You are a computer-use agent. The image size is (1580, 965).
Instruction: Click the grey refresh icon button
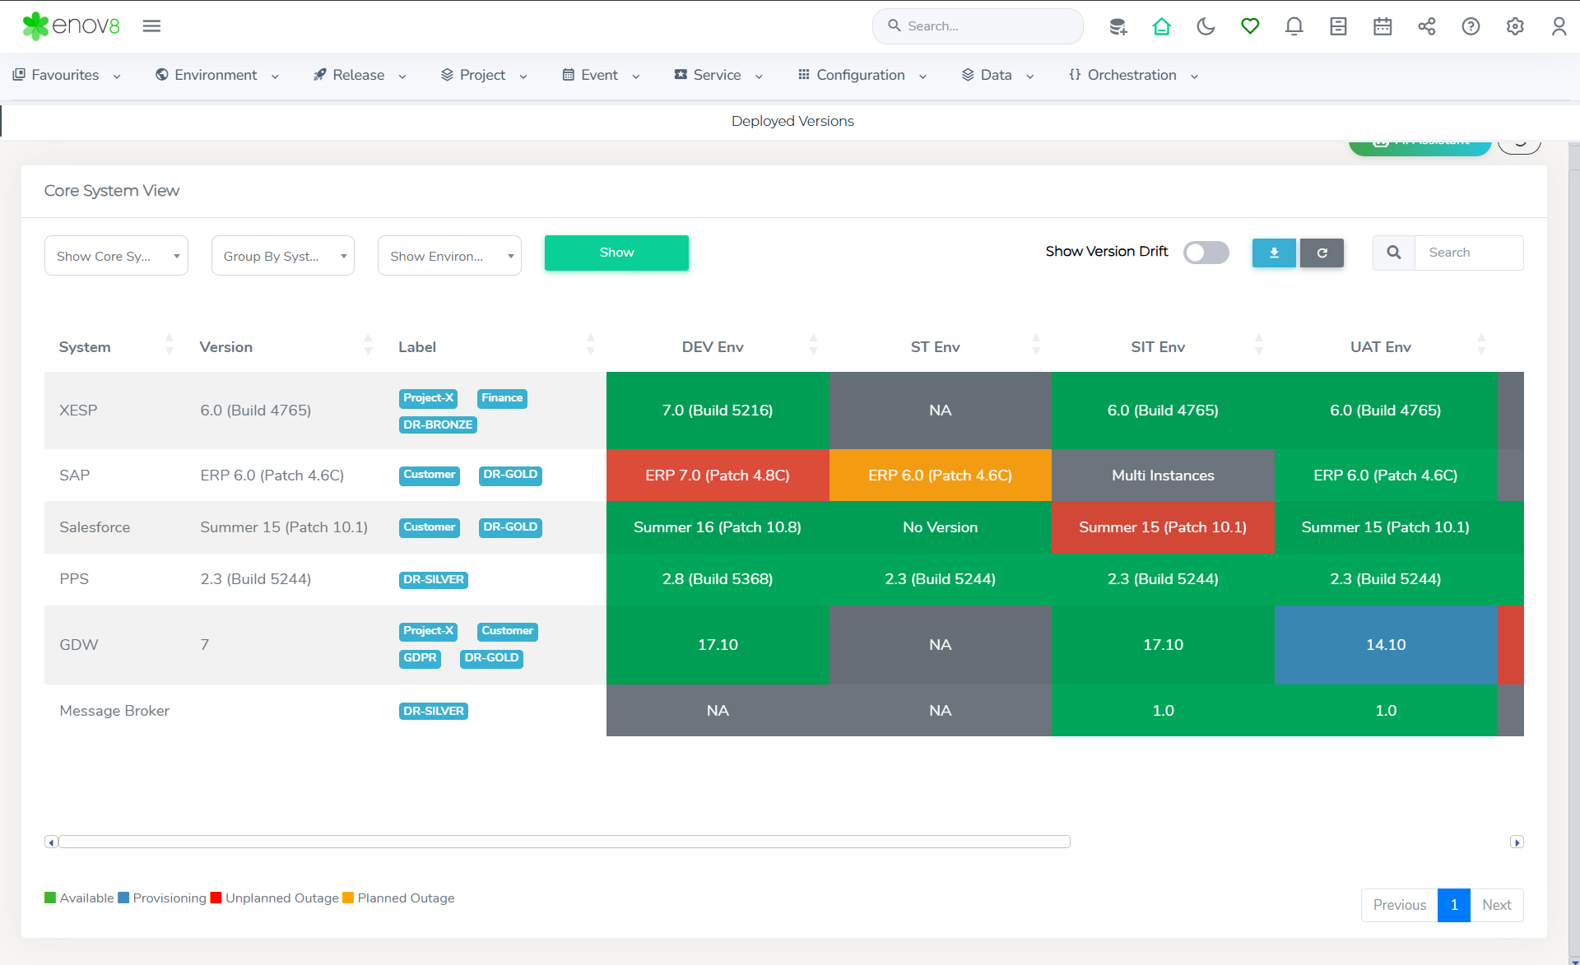point(1322,253)
